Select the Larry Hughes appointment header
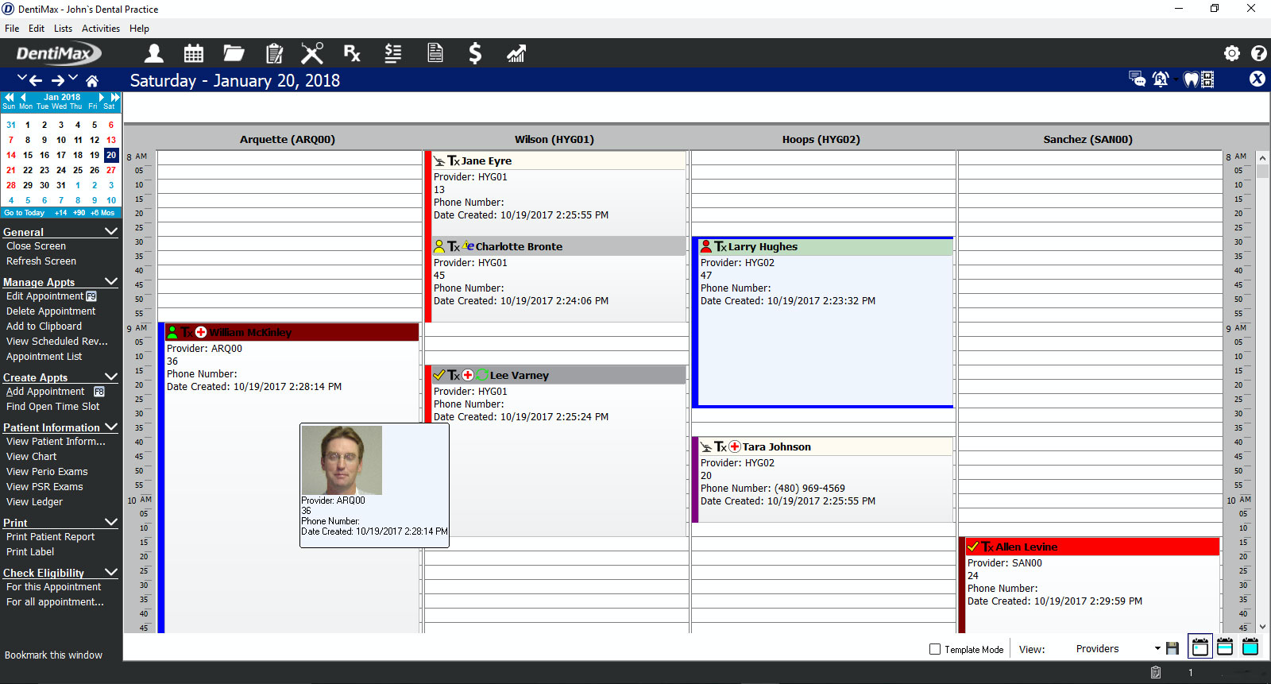1271x684 pixels. coord(825,247)
